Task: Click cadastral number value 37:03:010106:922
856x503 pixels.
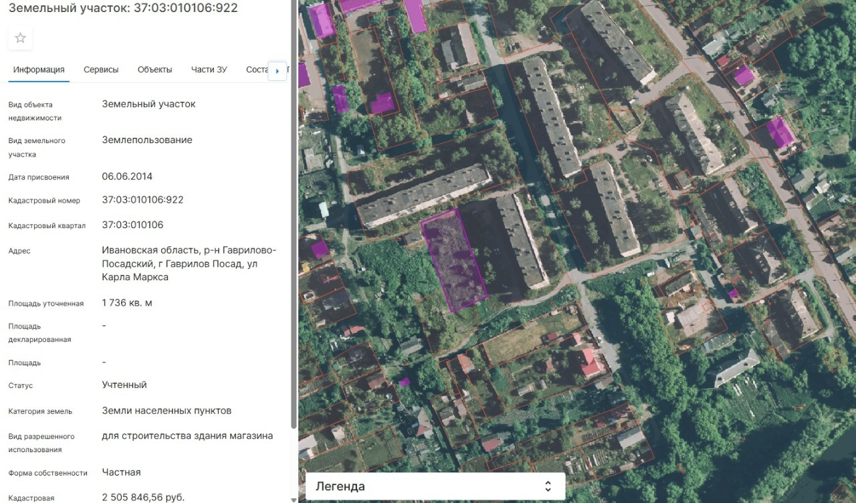Action: (x=142, y=200)
